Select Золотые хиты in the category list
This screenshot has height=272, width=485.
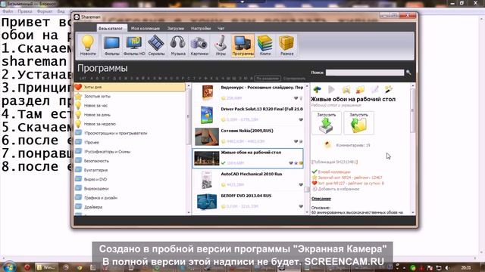[130, 96]
